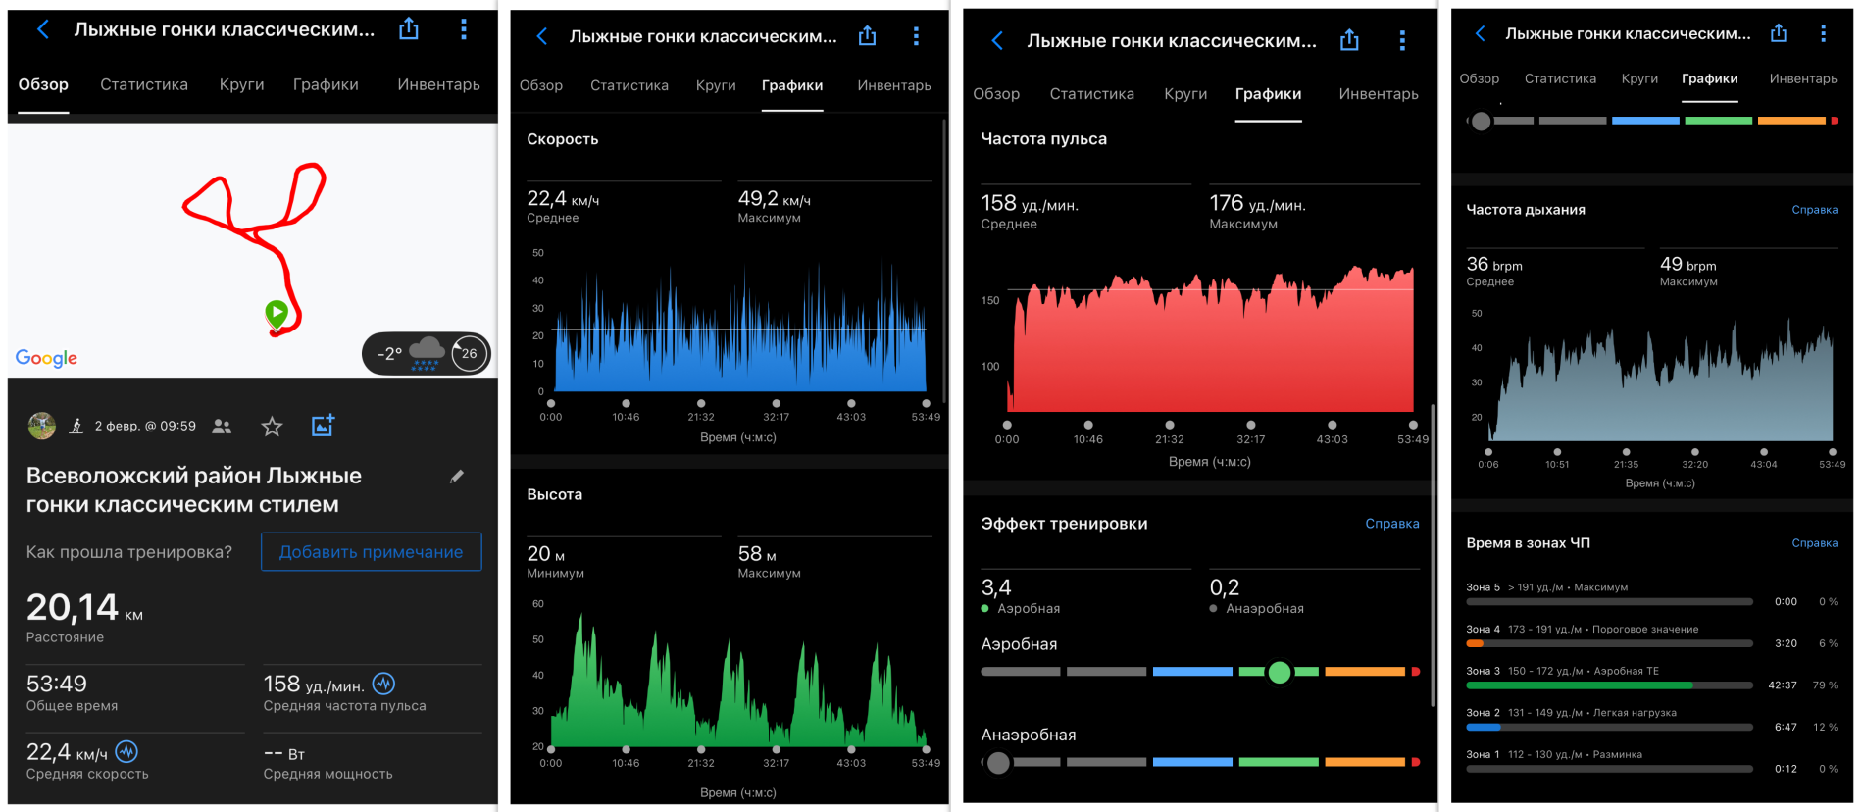
Task: Open the privacy people icon
Action: click(222, 427)
